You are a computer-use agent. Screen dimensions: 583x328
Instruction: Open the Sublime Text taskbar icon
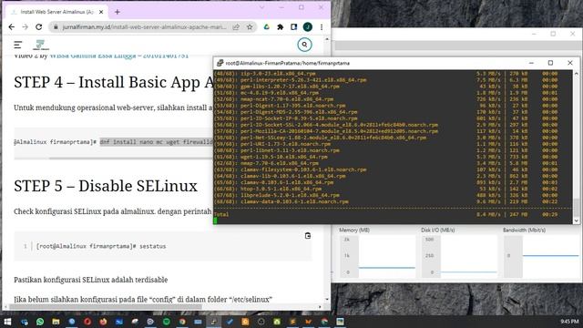pyautogui.click(x=292, y=322)
